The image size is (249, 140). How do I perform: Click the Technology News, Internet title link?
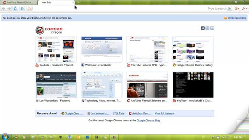(103, 101)
